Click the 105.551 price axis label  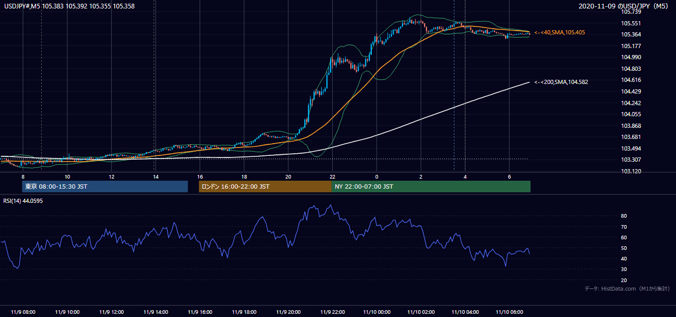point(631,23)
